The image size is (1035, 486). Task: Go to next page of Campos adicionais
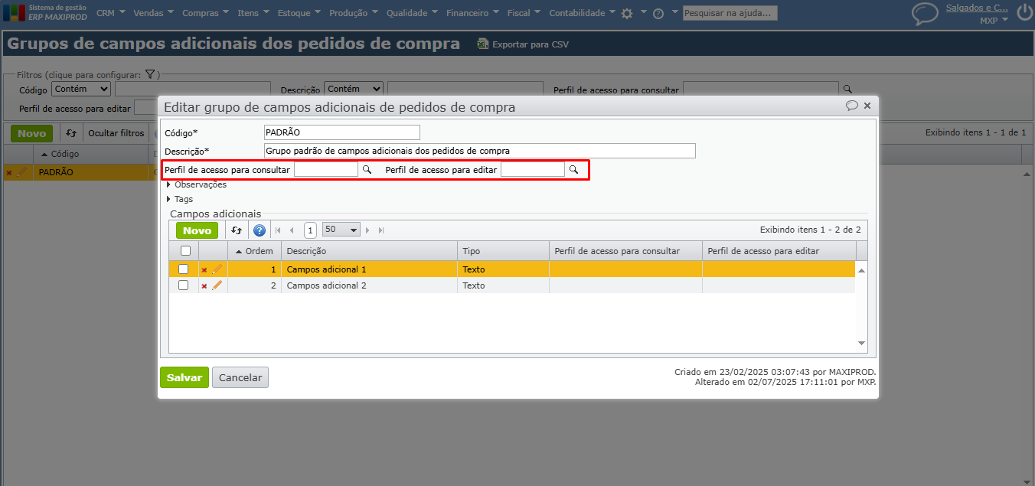tap(368, 230)
